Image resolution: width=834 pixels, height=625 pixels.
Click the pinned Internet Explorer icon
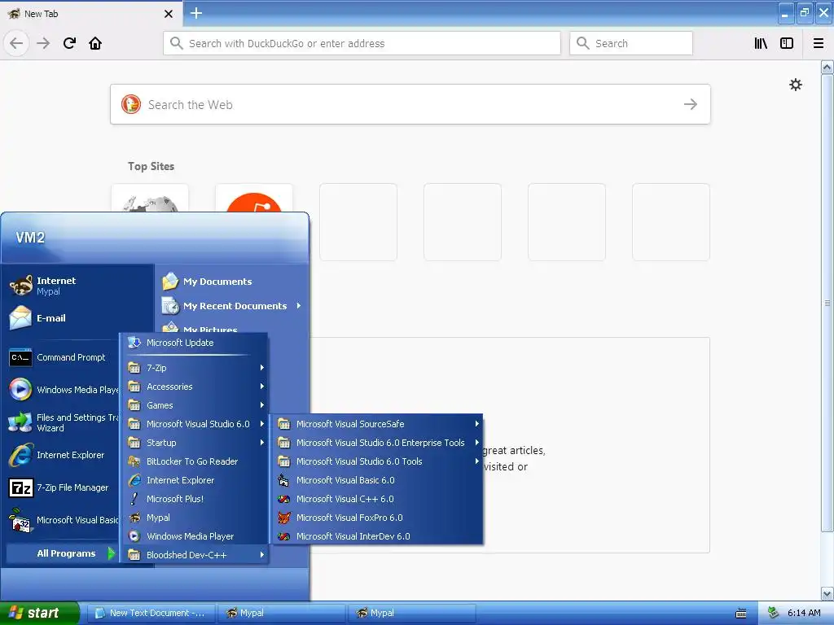(x=20, y=455)
